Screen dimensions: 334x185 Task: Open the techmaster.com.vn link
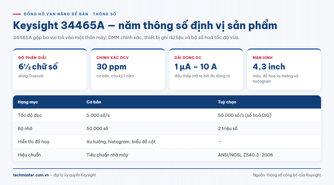(31, 175)
